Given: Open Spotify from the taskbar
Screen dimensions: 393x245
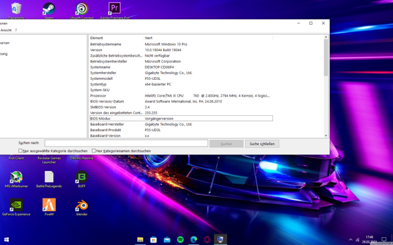Looking at the screenshot, I should (x=181, y=240).
